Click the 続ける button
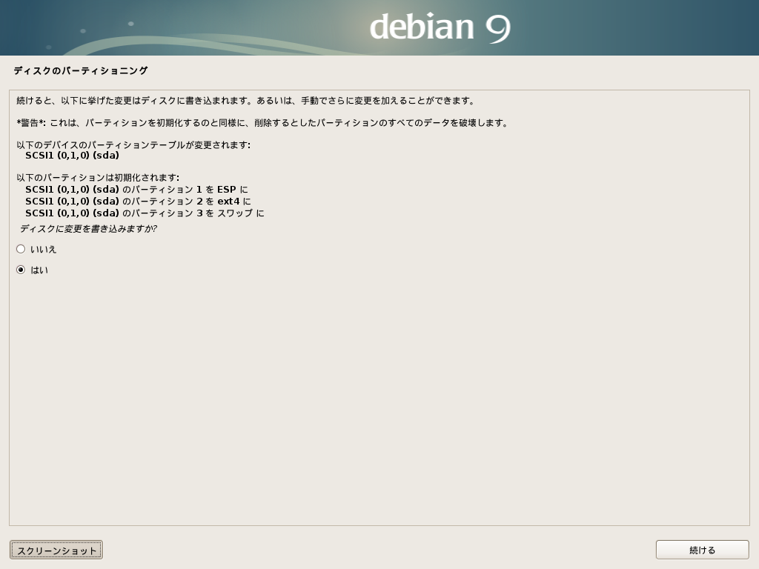This screenshot has width=759, height=569. tap(702, 550)
